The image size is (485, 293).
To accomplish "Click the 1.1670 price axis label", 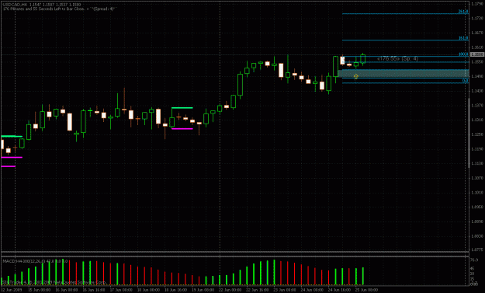I will tap(477, 33).
